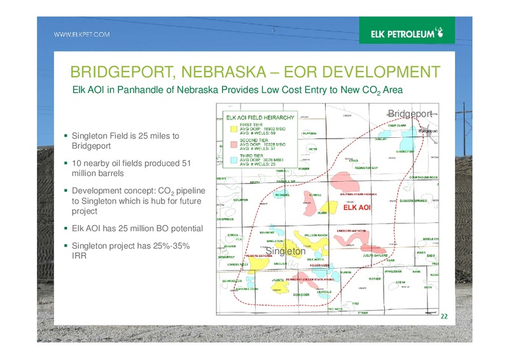The image size is (509, 359).
Task: Click the yellow First Tier legend swatch
Action: point(234,129)
